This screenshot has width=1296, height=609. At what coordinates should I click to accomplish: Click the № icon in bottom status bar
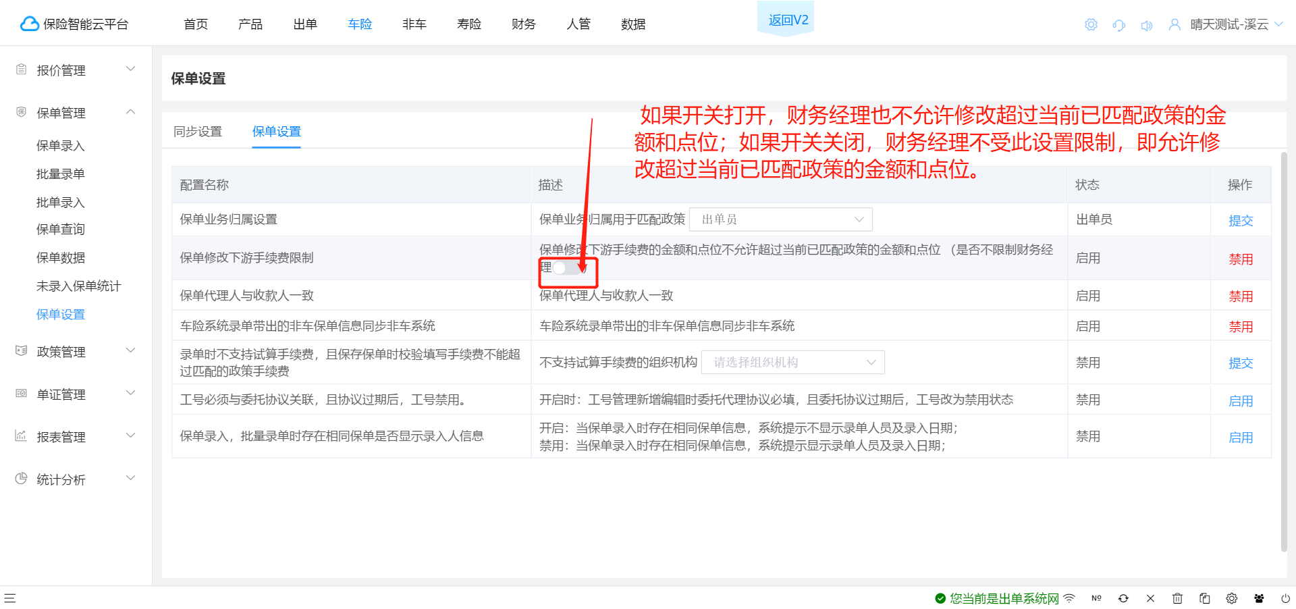(1096, 598)
